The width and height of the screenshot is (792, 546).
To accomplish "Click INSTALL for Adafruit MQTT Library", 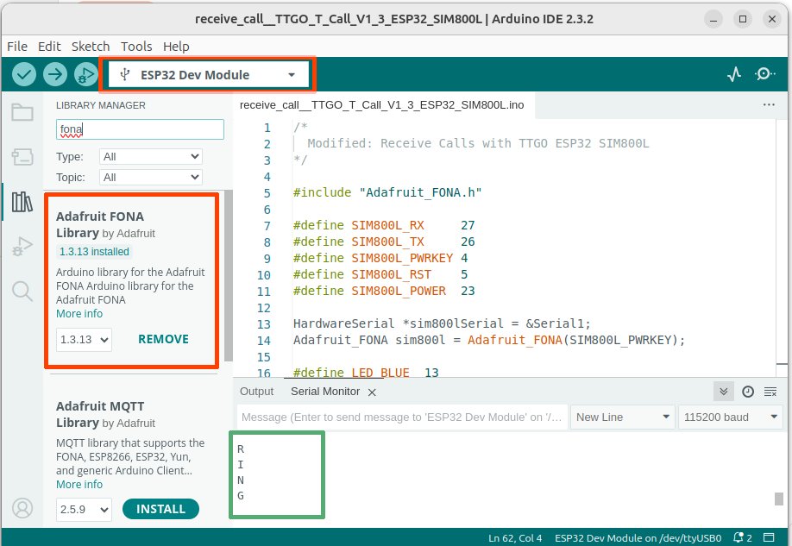I will point(160,509).
